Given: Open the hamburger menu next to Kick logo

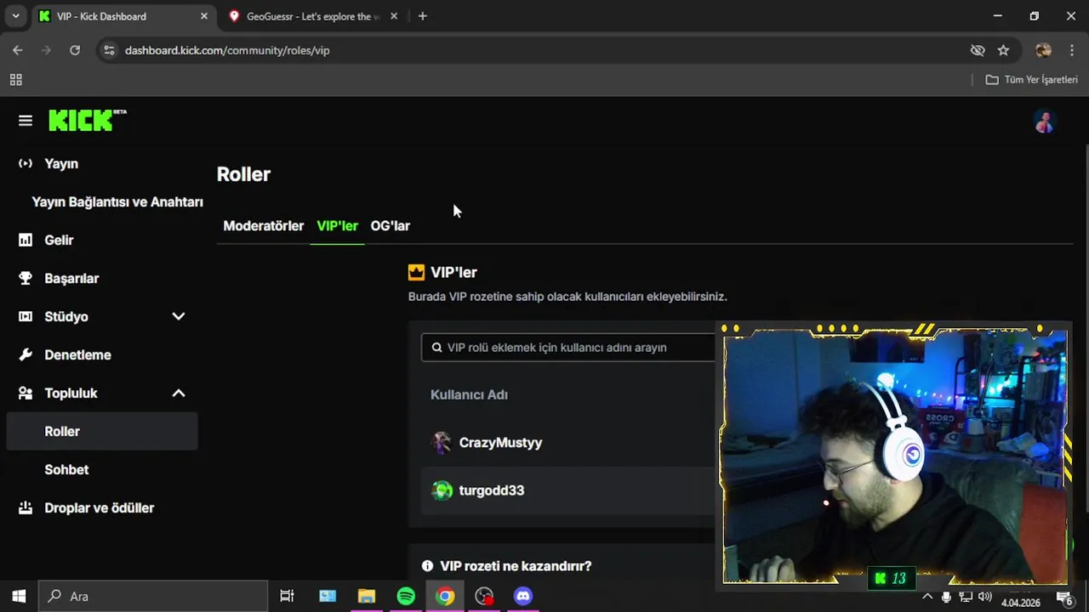Looking at the screenshot, I should [x=26, y=121].
